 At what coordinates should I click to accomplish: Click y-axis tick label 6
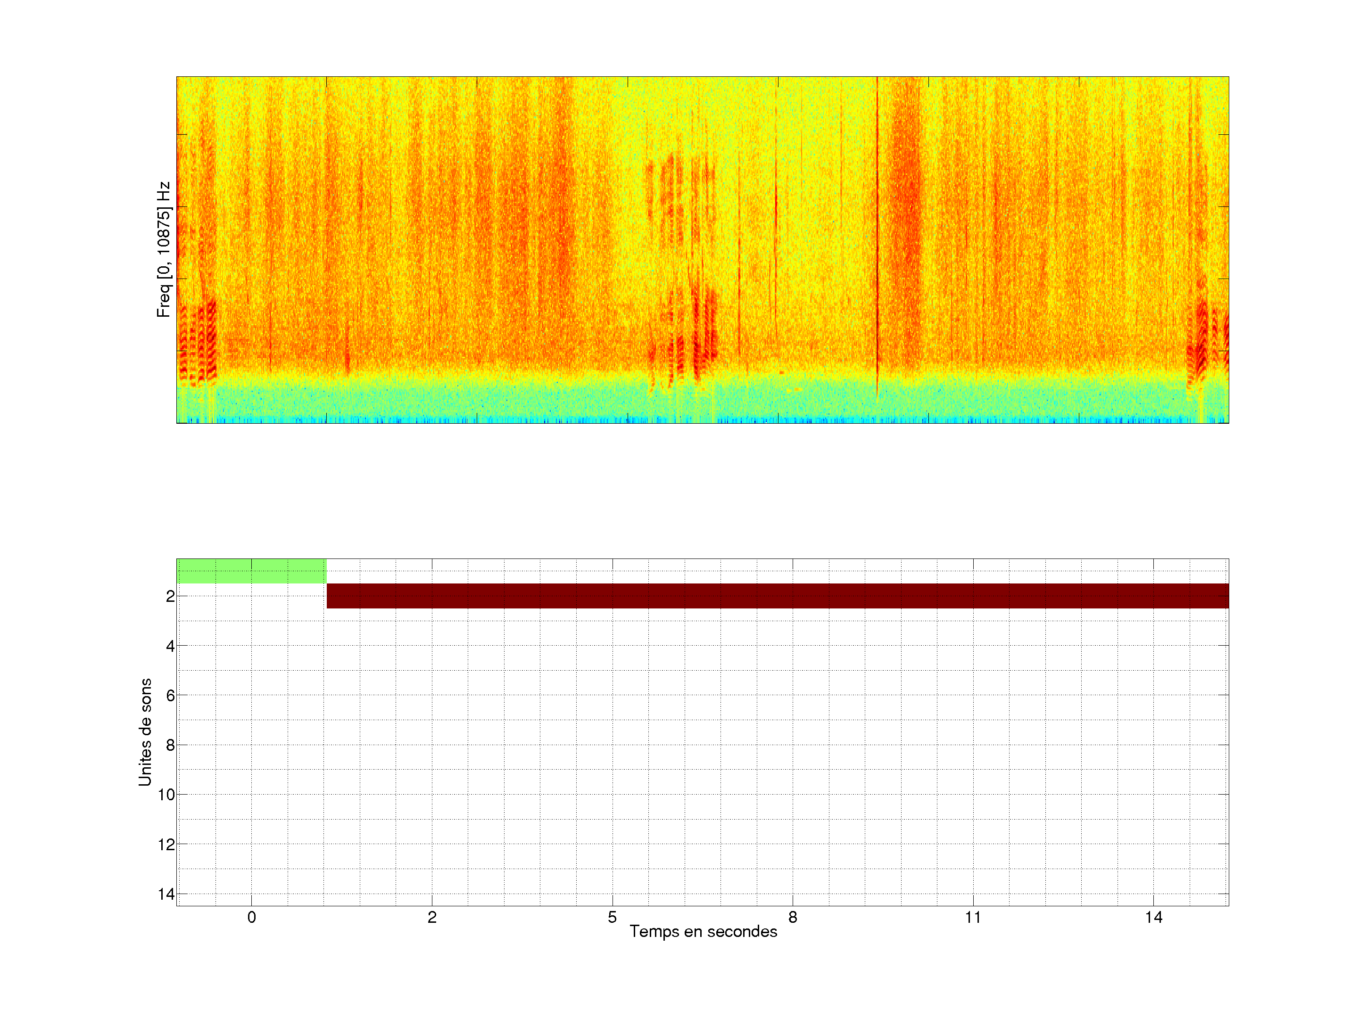click(x=170, y=696)
